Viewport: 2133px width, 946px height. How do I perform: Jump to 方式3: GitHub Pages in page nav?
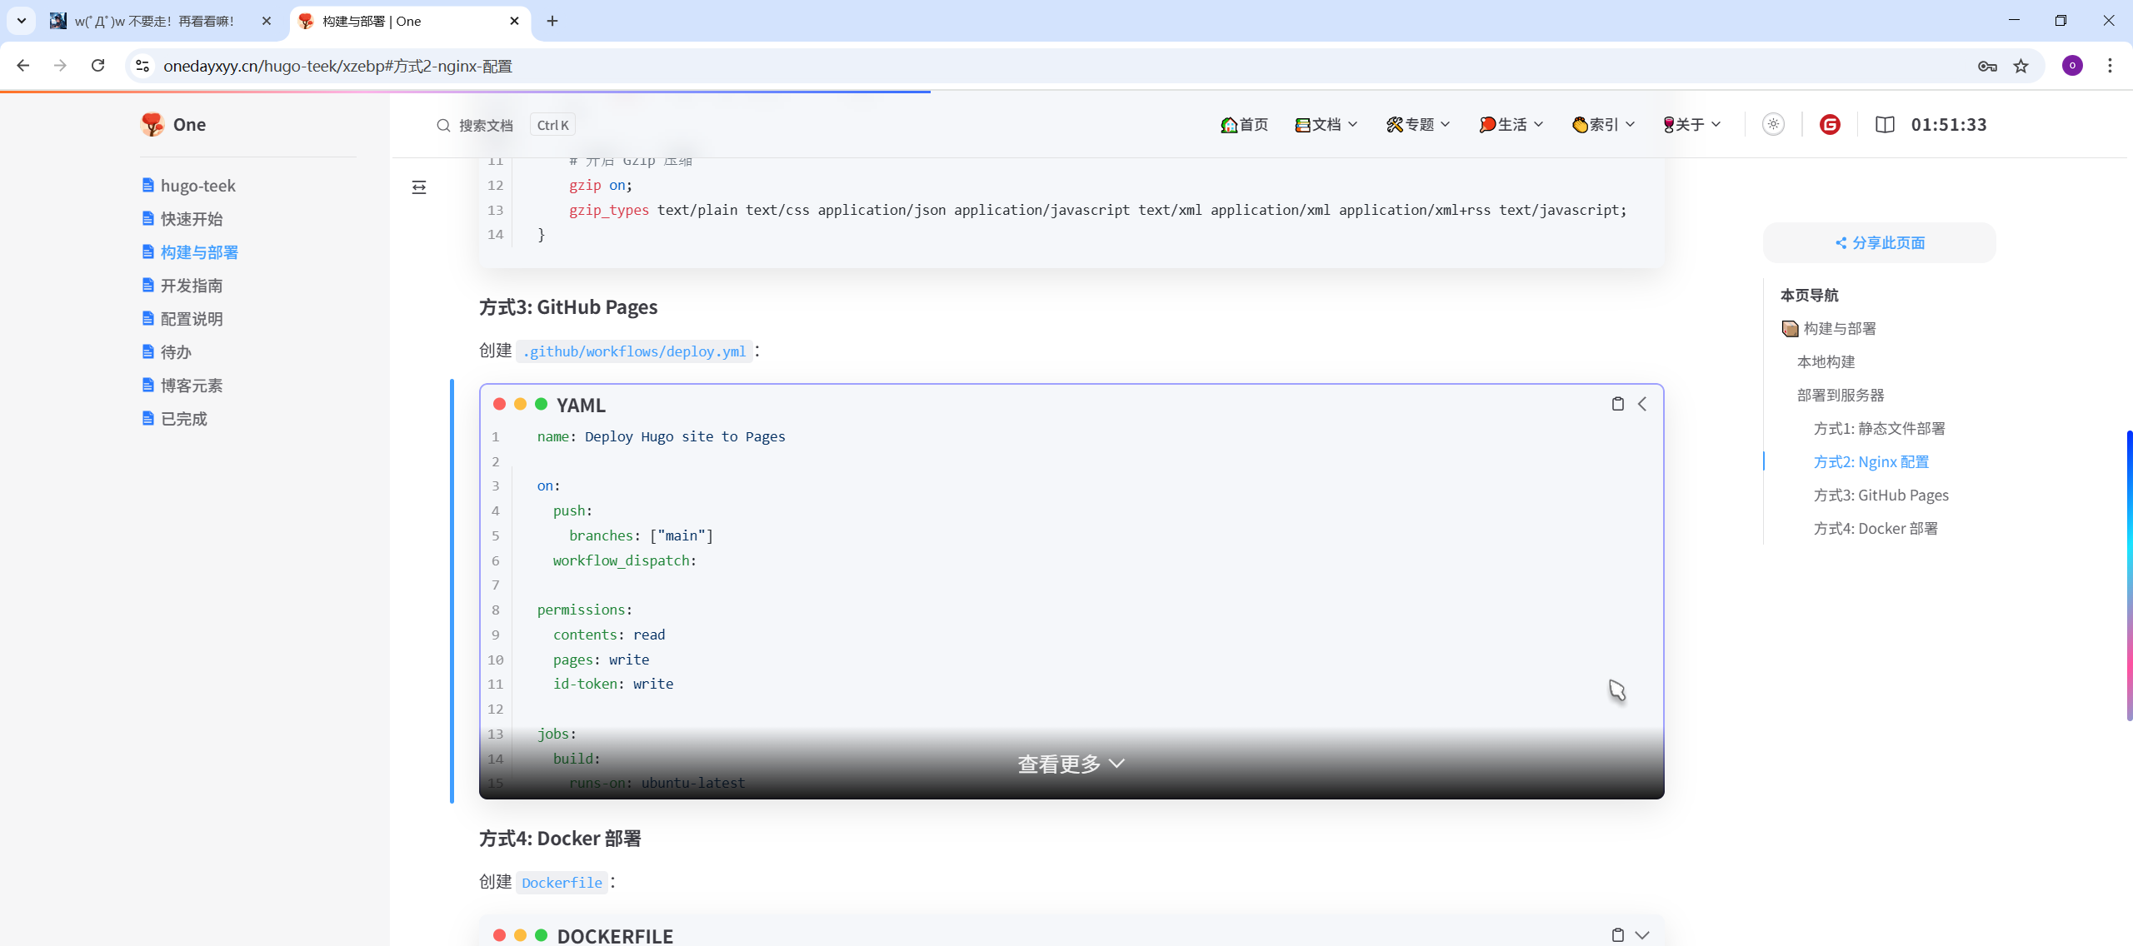1881,495
